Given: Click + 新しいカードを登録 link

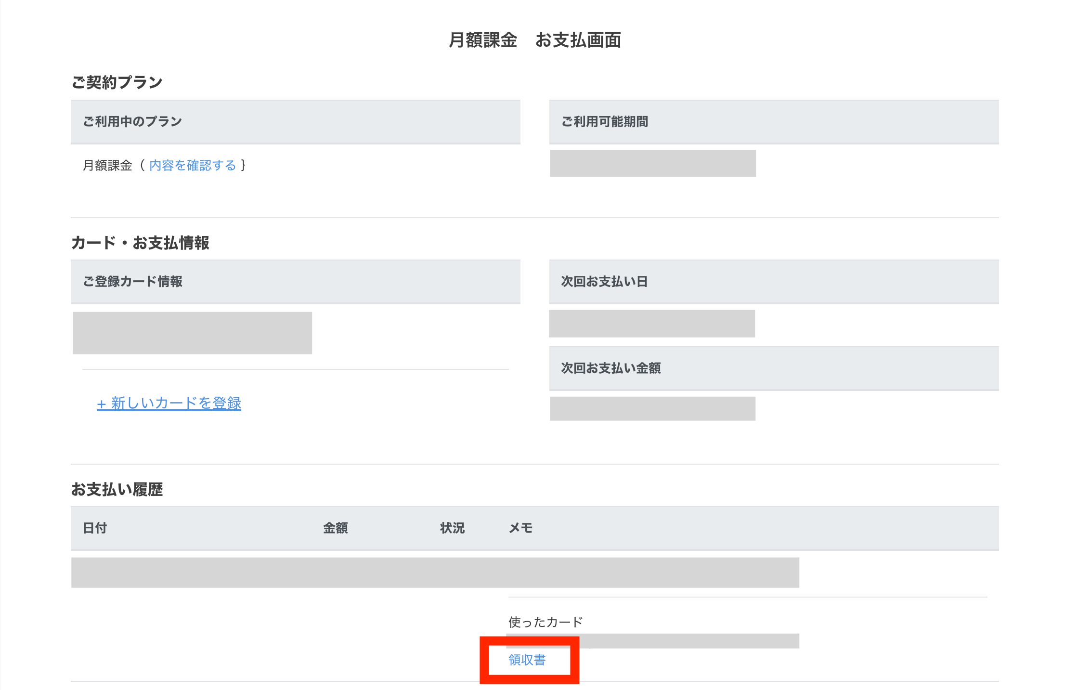Looking at the screenshot, I should coord(169,403).
